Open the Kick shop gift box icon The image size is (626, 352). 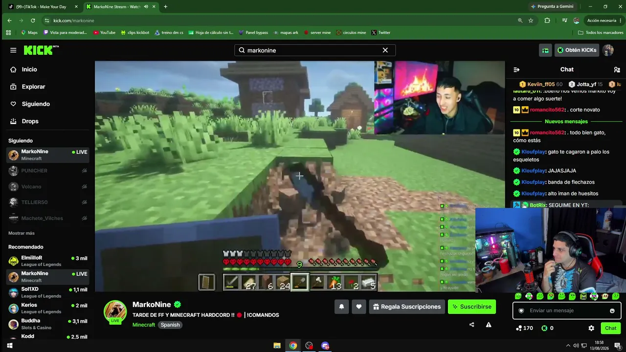[545, 50]
